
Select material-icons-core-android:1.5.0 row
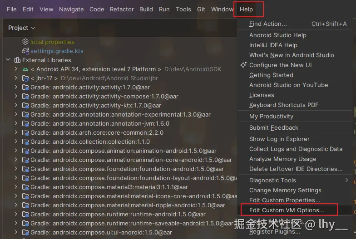[x=120, y=196]
